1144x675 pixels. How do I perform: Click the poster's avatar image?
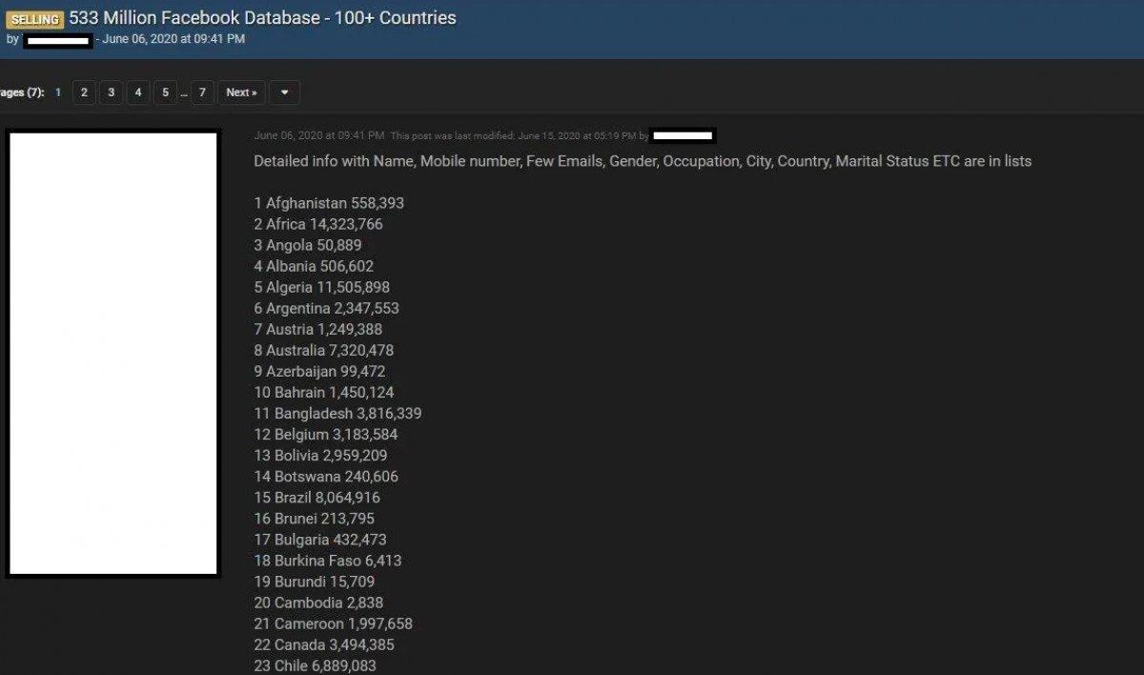coord(112,354)
